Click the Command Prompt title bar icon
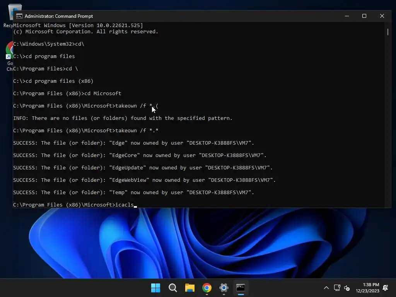 (x=19, y=16)
